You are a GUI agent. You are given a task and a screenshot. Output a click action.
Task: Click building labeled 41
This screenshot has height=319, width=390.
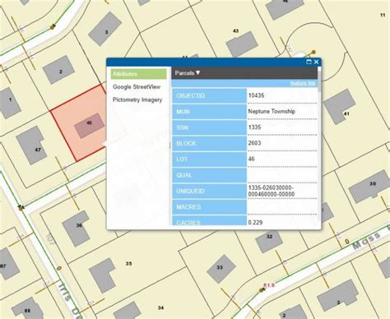[339, 107]
